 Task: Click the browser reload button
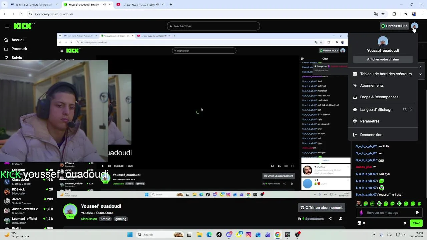[x=21, y=14]
